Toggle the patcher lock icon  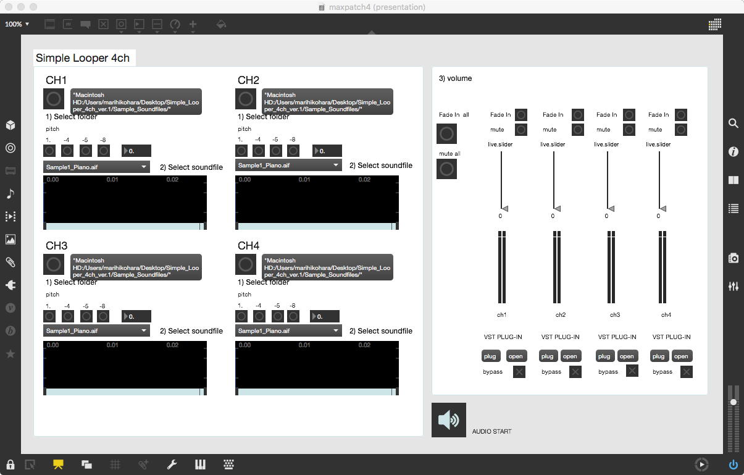[10, 464]
